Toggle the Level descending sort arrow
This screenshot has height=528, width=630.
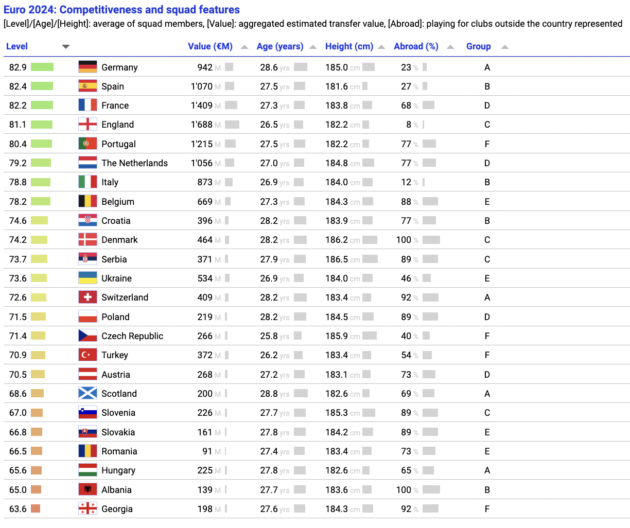click(x=66, y=47)
